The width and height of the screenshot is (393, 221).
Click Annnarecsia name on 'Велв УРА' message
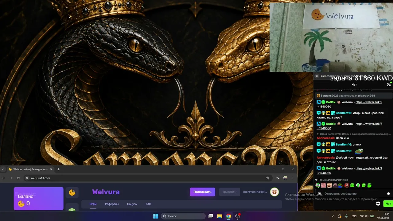tap(326, 138)
